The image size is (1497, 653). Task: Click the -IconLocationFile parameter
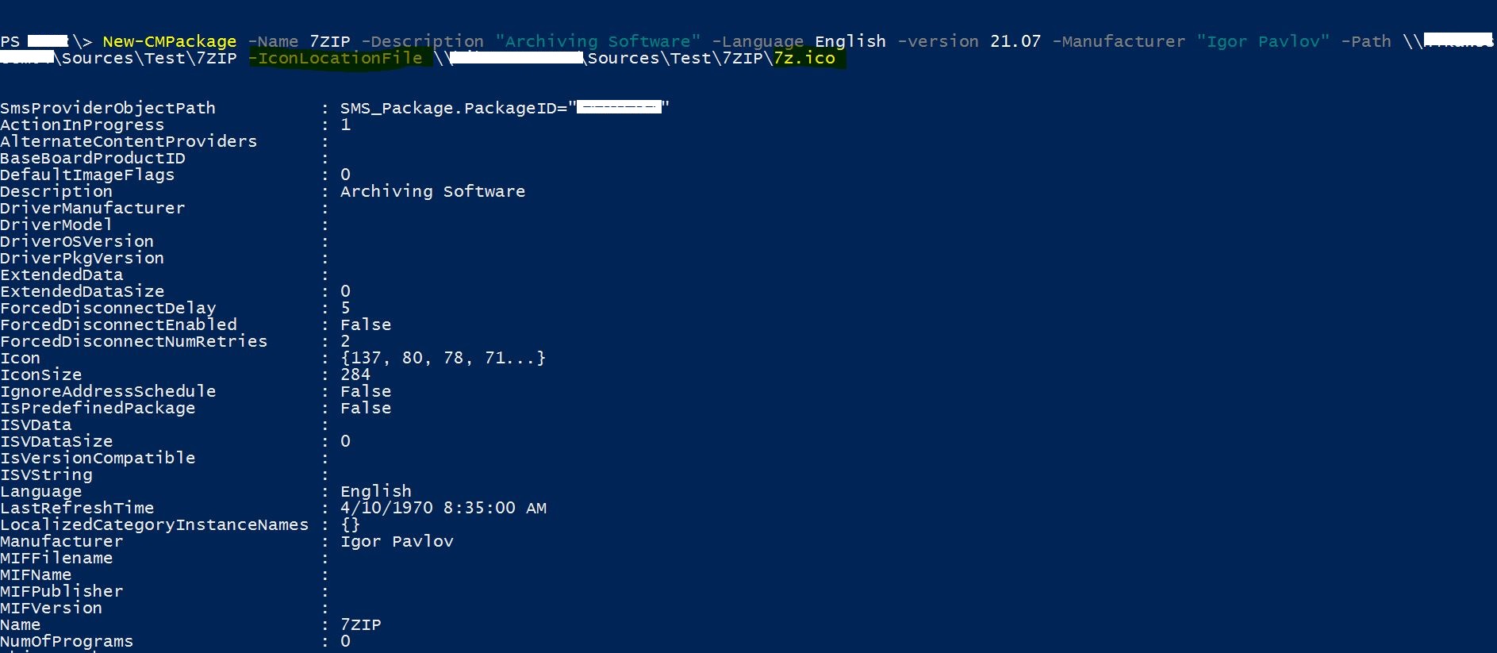(x=336, y=58)
